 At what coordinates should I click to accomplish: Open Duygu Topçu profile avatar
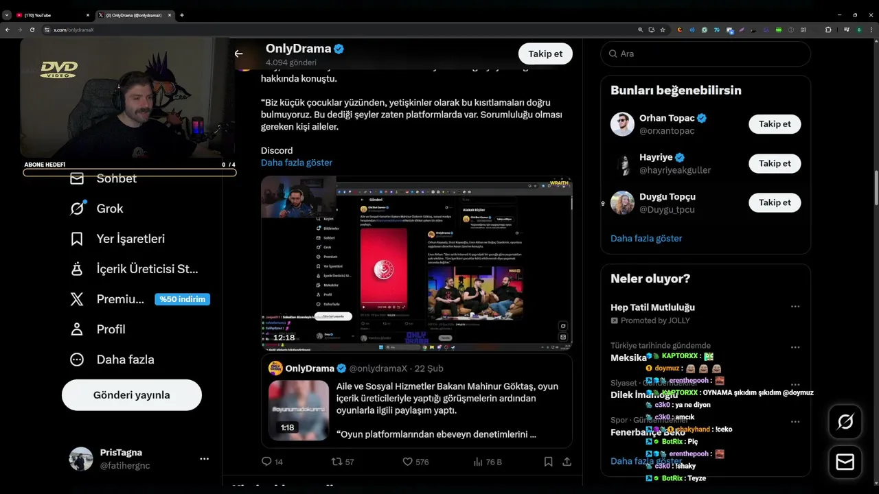(x=622, y=202)
